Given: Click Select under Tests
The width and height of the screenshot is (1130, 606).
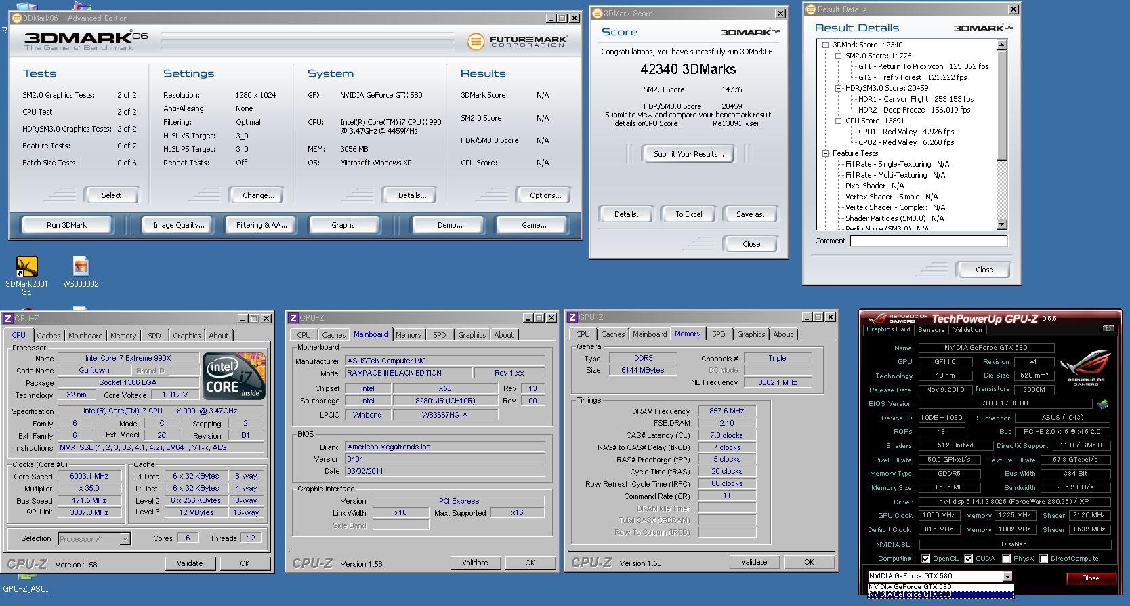Looking at the screenshot, I should [x=114, y=195].
